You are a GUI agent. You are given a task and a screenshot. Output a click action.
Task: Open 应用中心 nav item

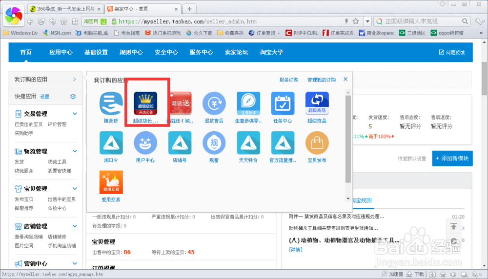pyautogui.click(x=61, y=52)
